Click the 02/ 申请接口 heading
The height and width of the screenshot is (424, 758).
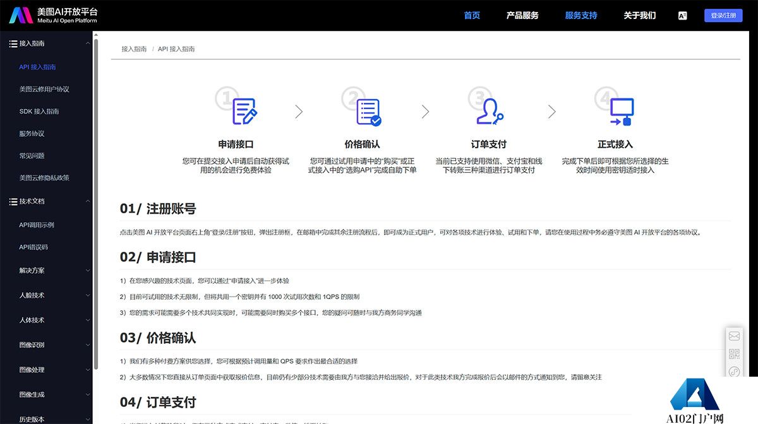(x=158, y=257)
